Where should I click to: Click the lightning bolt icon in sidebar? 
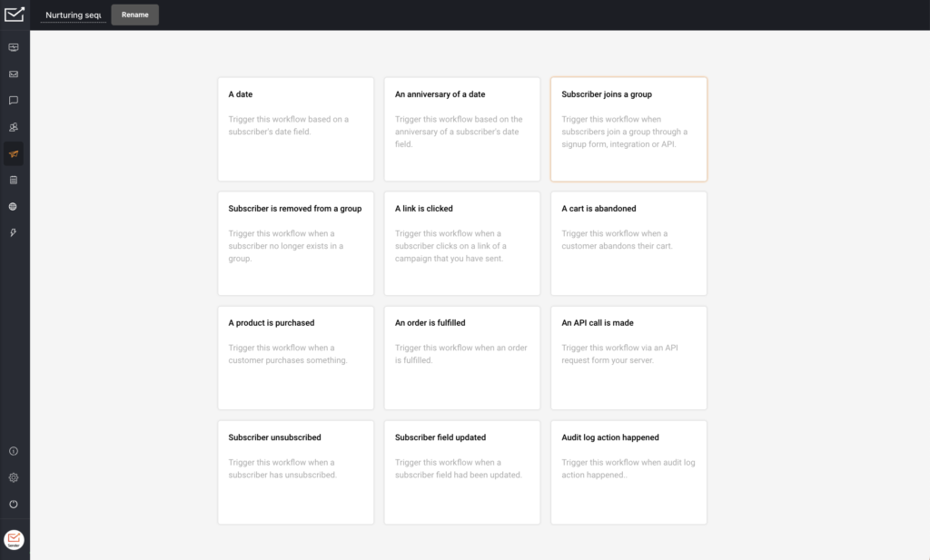click(13, 233)
